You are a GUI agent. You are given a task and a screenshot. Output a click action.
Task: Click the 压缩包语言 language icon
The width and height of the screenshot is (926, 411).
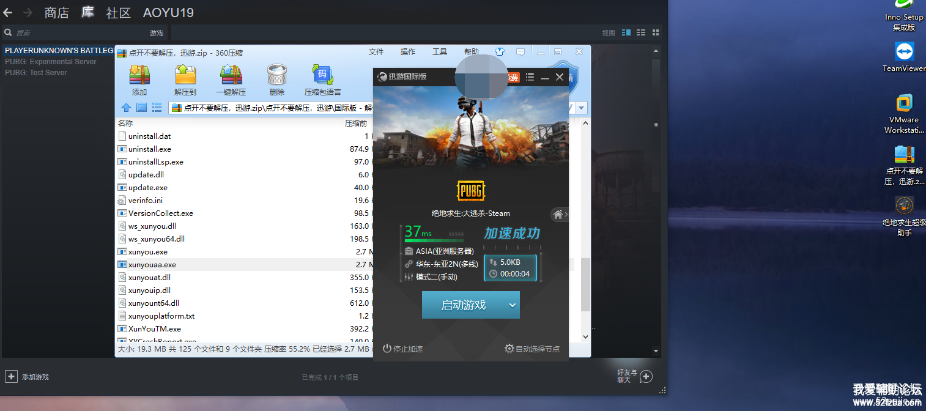click(323, 75)
